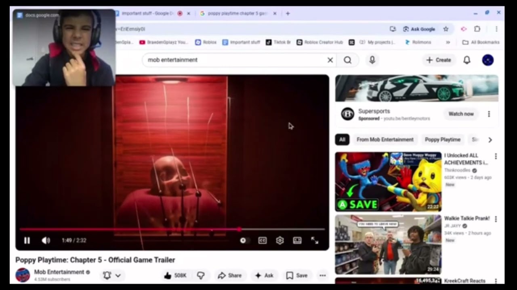Open the All Bookmarks folder
The height and width of the screenshot is (290, 517).
(481, 42)
